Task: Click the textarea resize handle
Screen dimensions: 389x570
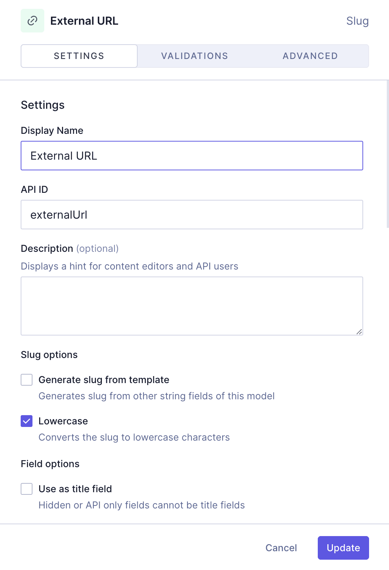Action: click(359, 332)
